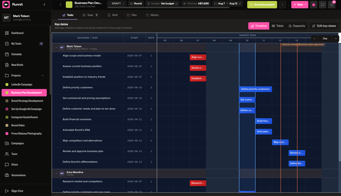The image size is (341, 196).
Task: Open the three-dot project options menu
Action: coord(282,5)
